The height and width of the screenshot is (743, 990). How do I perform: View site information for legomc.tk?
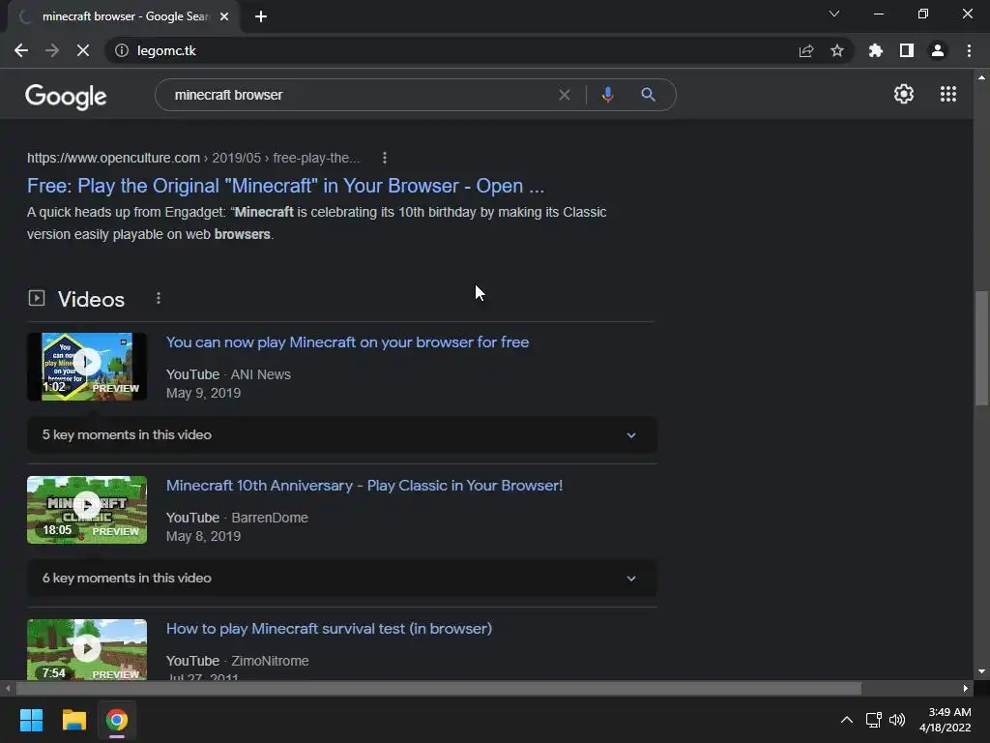point(121,50)
